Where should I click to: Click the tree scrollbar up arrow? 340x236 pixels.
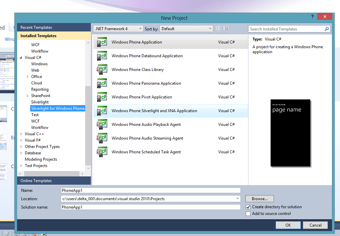point(88,43)
